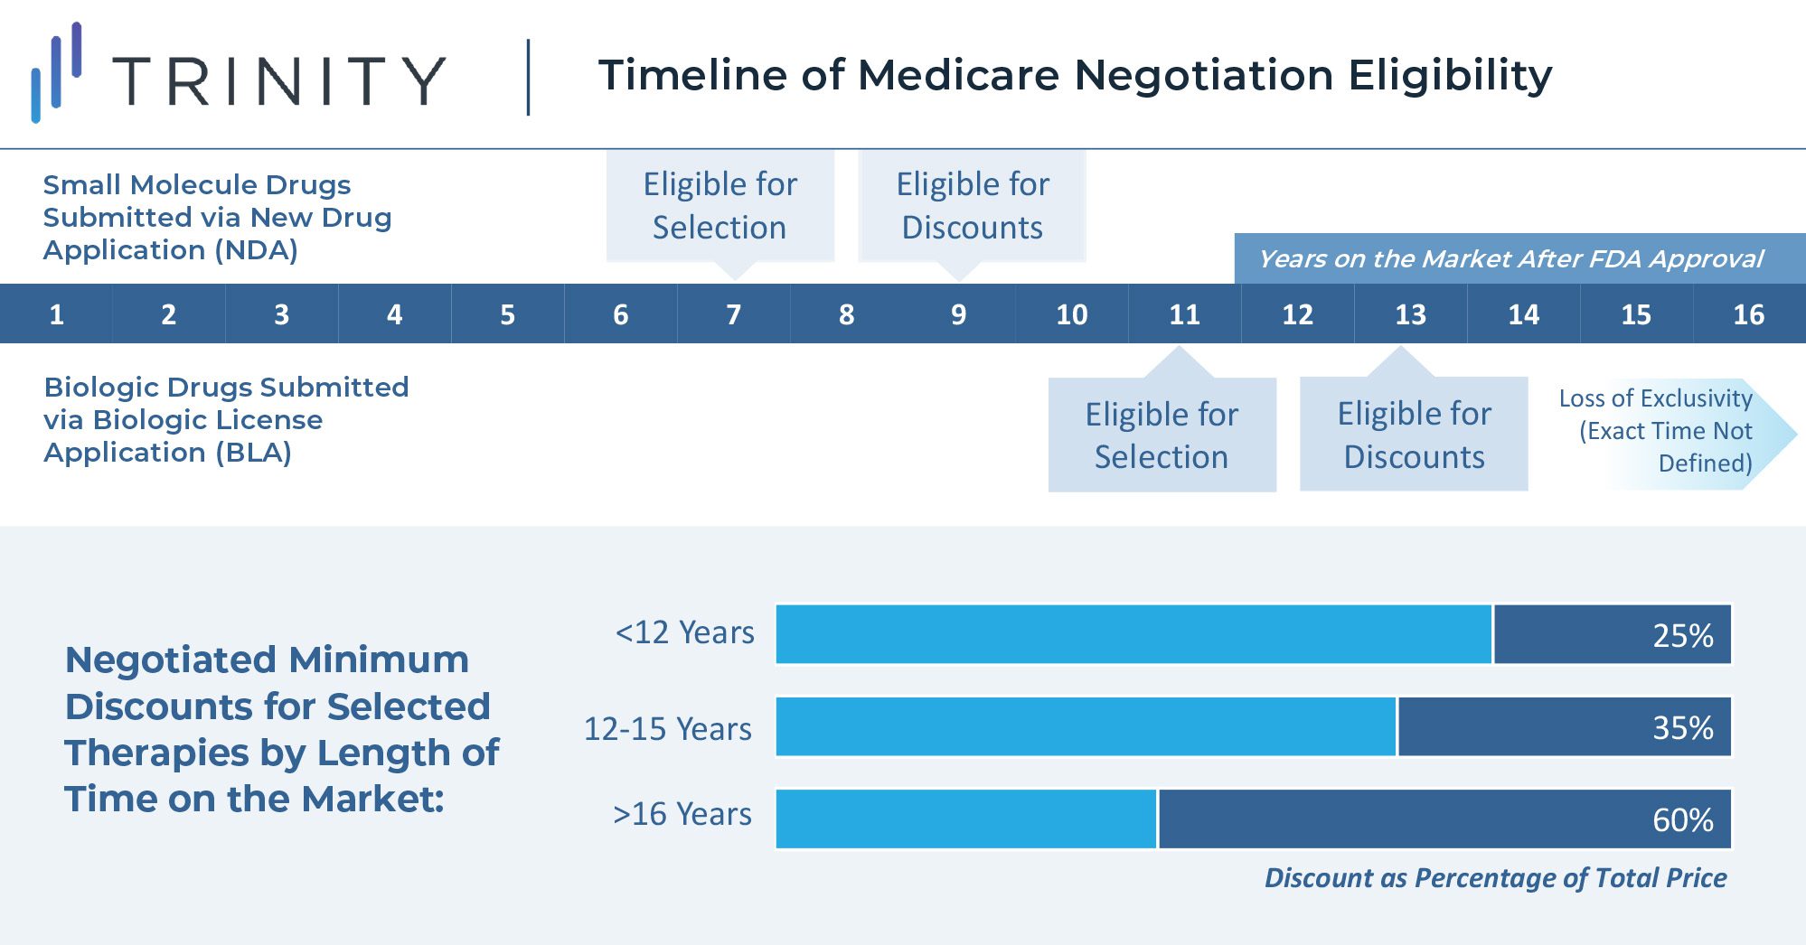Click small molecule 'Eligible for Discounts' callout
Screen dimensions: 1806x945
tap(972, 206)
